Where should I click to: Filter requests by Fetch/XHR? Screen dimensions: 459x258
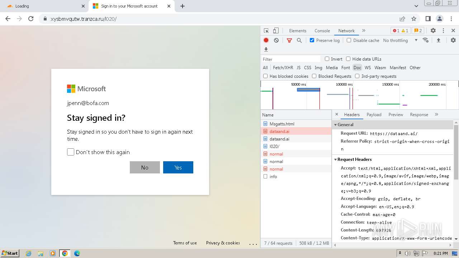[283, 67]
